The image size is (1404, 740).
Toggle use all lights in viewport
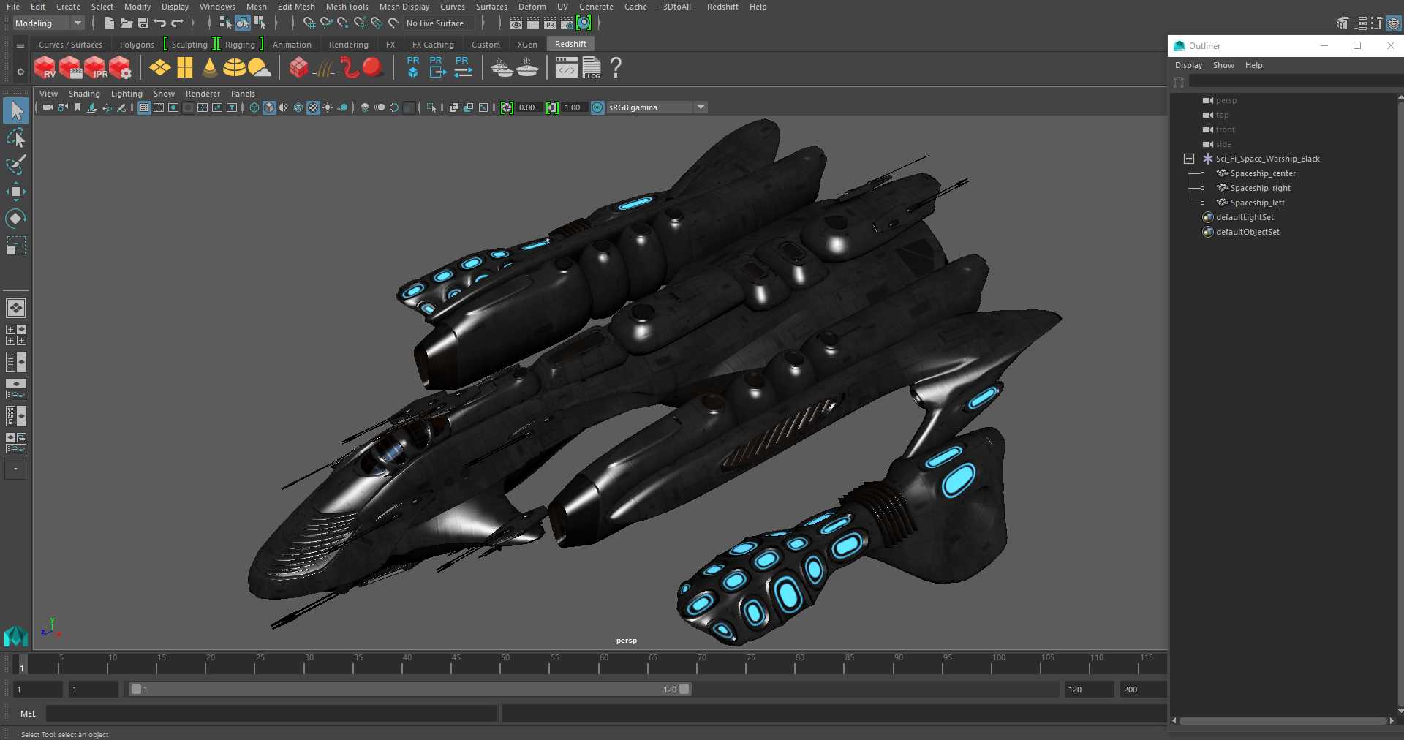tap(328, 107)
